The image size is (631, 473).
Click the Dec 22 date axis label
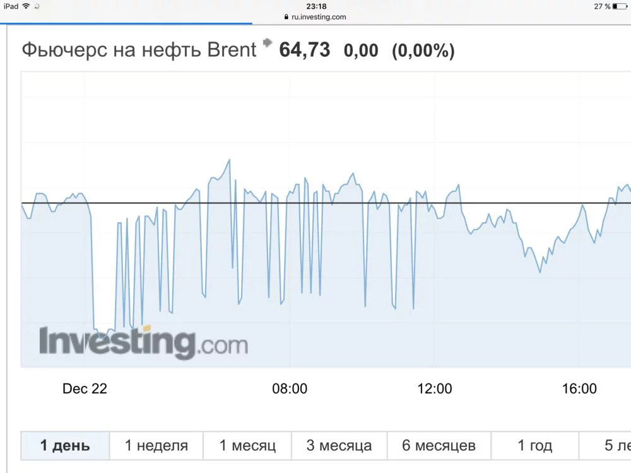pyautogui.click(x=85, y=389)
